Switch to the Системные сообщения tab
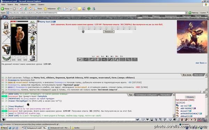The width and height of the screenshot is (209, 130). point(146,95)
